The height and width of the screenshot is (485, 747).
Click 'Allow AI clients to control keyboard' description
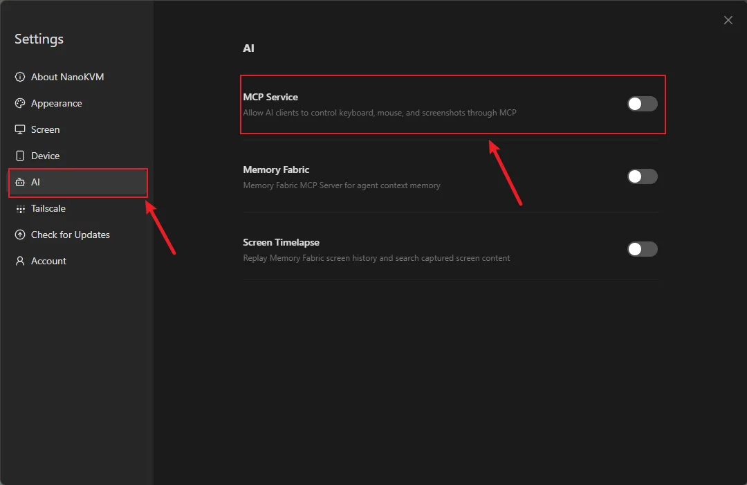tap(380, 113)
